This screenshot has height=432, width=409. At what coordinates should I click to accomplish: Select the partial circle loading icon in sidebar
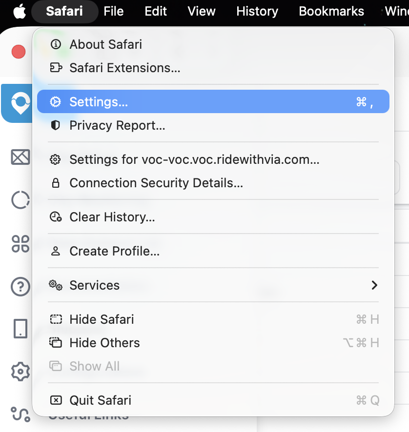point(20,200)
